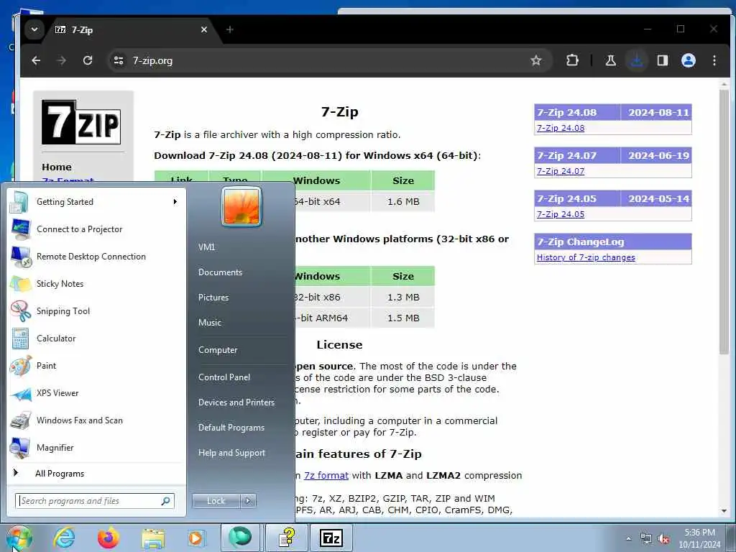The width and height of the screenshot is (736, 552).
Task: Open Help and Support
Action: [232, 453]
